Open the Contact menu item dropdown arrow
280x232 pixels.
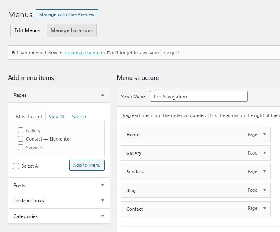(x=264, y=209)
